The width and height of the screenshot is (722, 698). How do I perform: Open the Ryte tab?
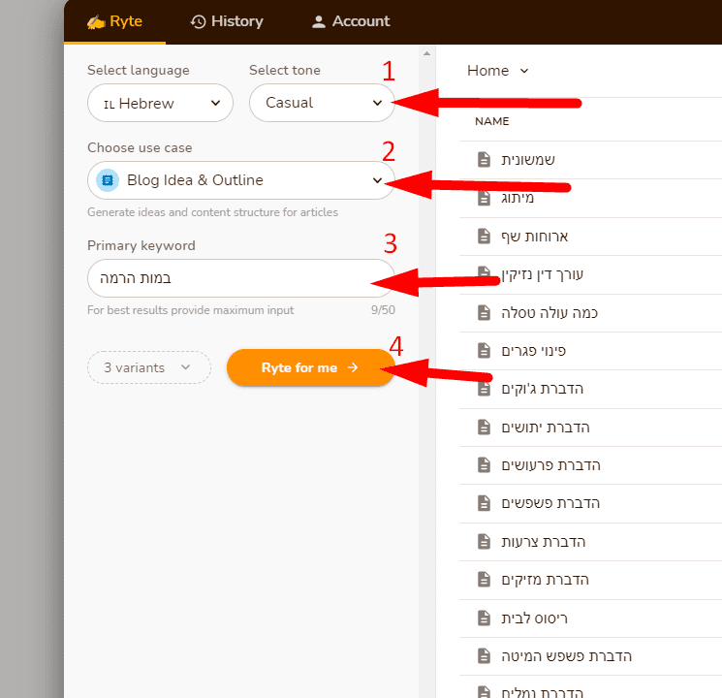pos(114,21)
